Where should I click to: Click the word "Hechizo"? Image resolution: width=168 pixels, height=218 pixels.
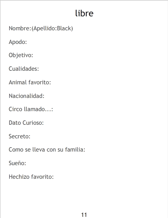[19, 177]
